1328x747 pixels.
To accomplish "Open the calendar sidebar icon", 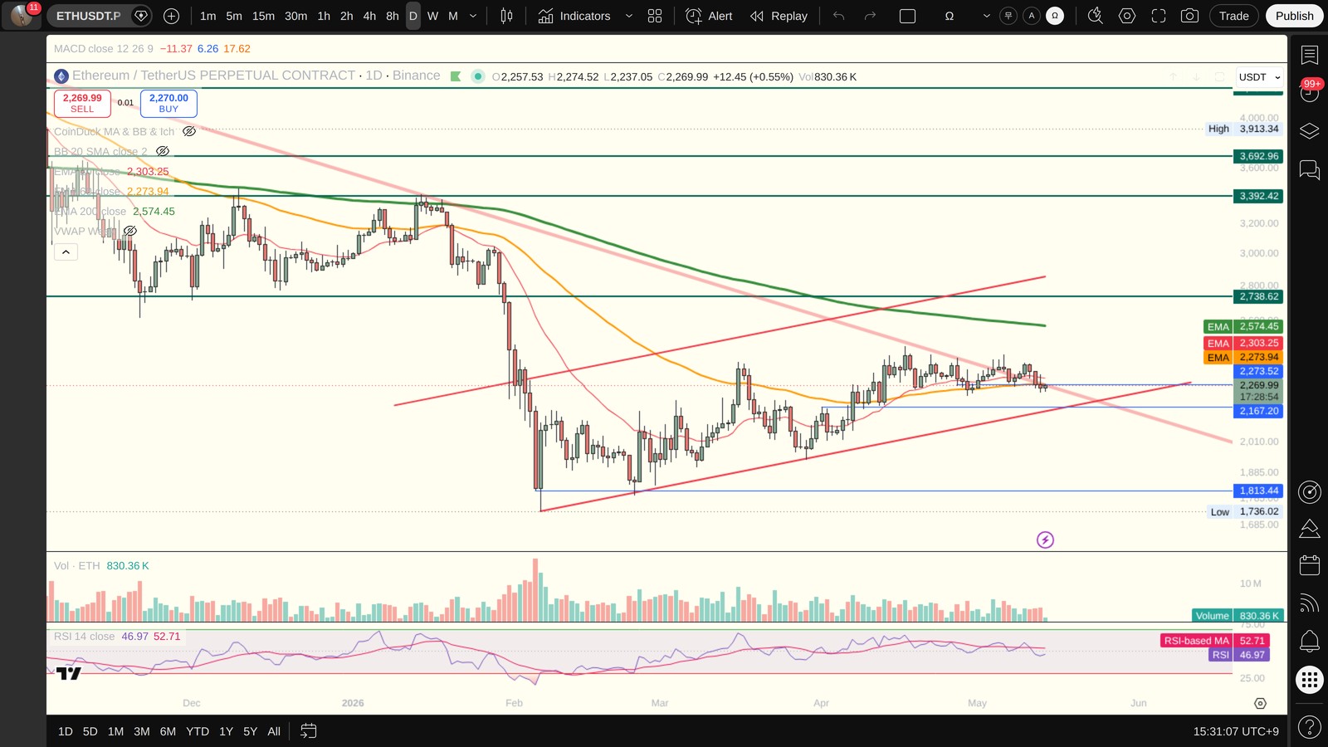I will [1310, 565].
